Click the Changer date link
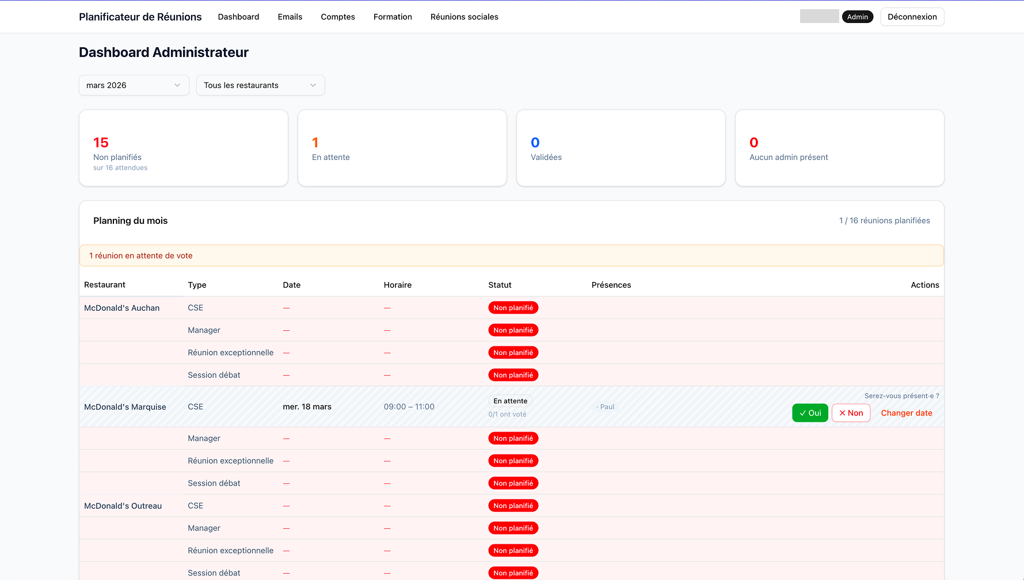The height and width of the screenshot is (580, 1024). 906,413
